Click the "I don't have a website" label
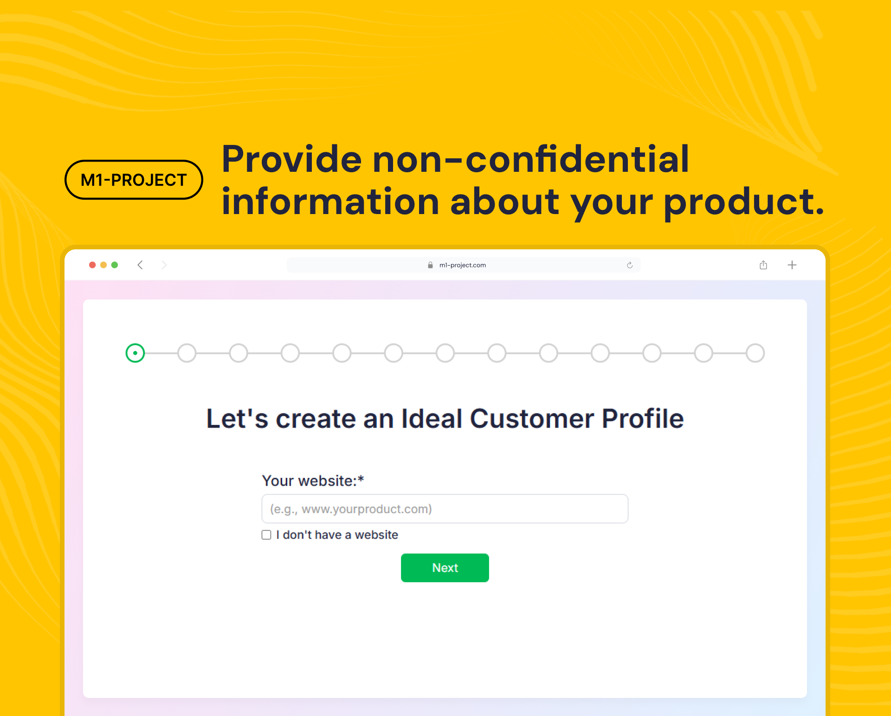This screenshot has height=716, width=891. click(x=337, y=535)
